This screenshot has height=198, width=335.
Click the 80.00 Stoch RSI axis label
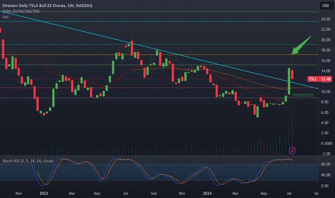click(x=326, y=164)
